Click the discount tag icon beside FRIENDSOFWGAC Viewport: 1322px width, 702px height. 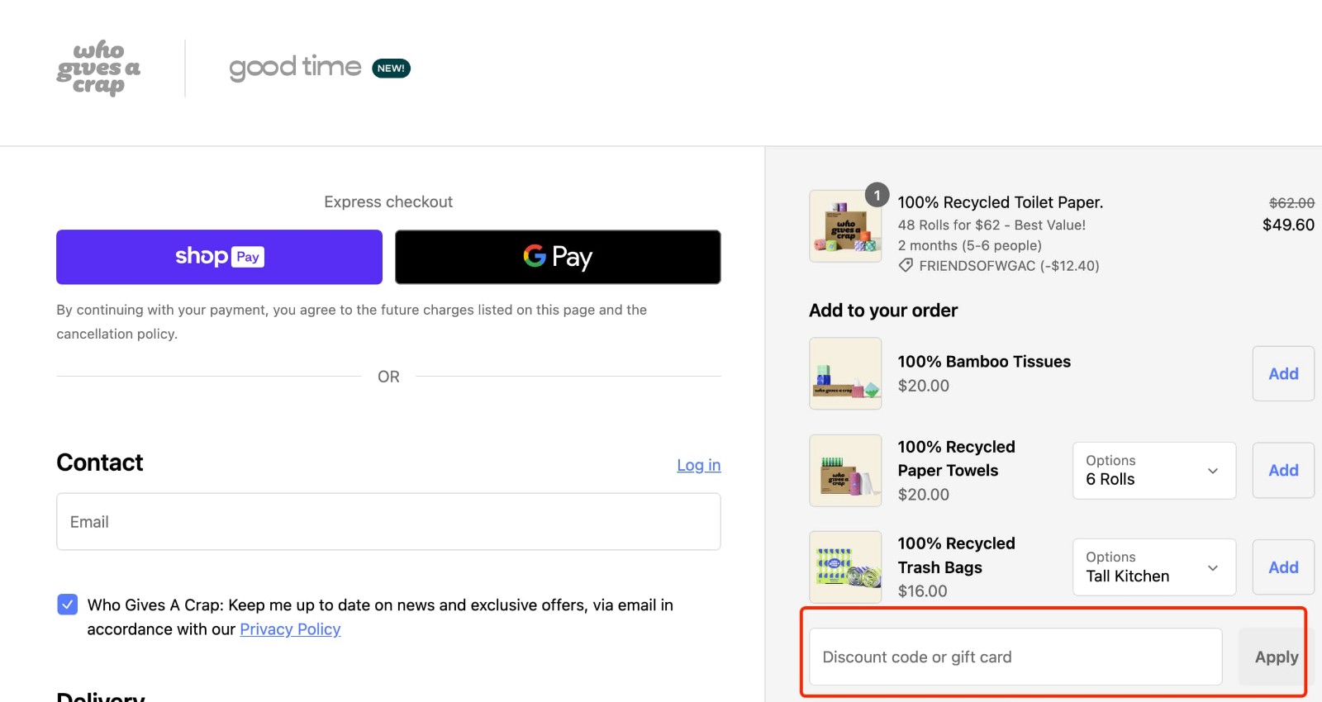906,266
